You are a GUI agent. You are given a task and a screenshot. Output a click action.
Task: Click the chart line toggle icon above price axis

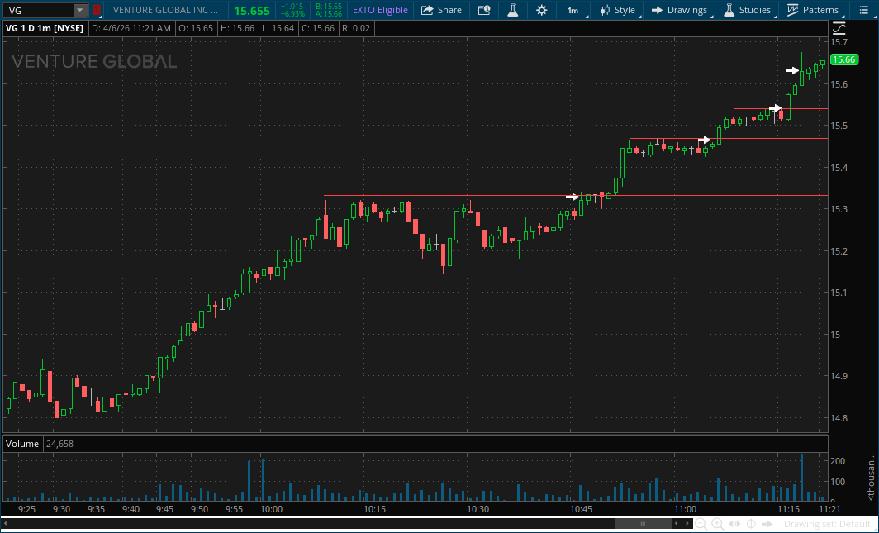[839, 28]
